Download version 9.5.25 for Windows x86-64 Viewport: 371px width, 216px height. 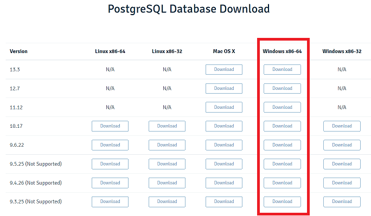[282, 164]
